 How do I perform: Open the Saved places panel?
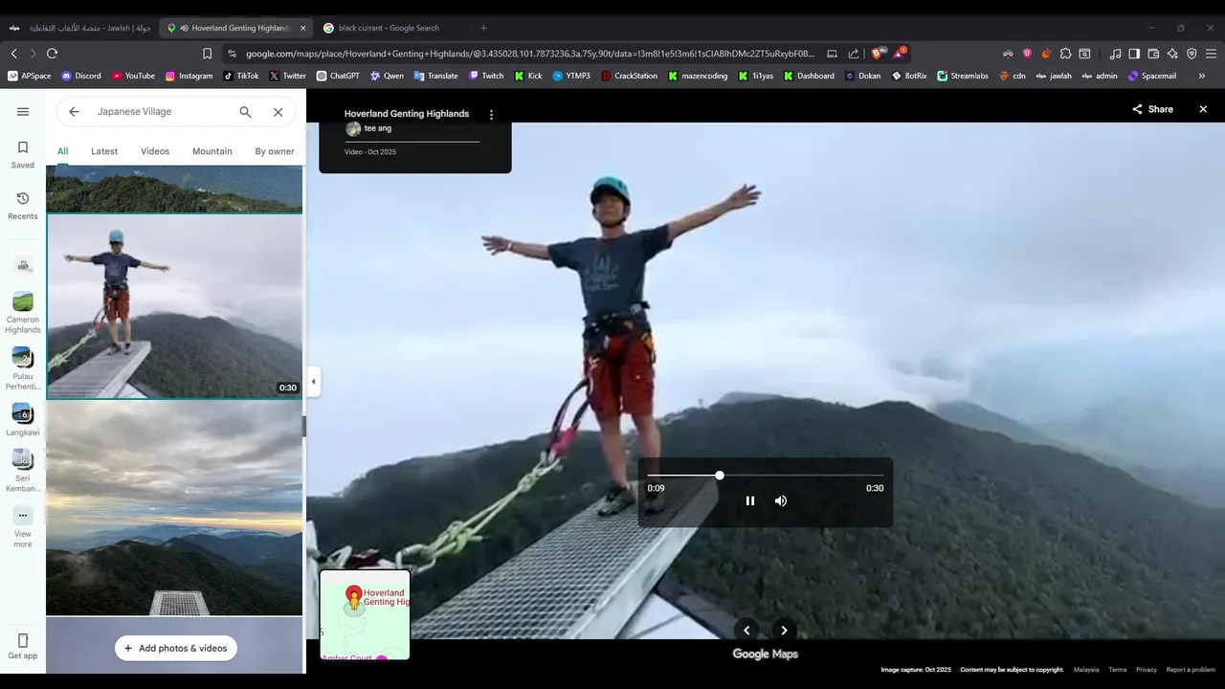point(23,153)
